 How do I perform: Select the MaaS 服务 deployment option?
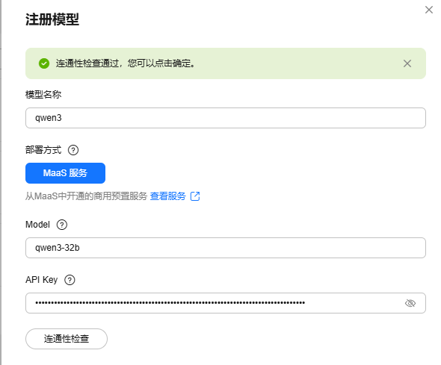click(65, 173)
